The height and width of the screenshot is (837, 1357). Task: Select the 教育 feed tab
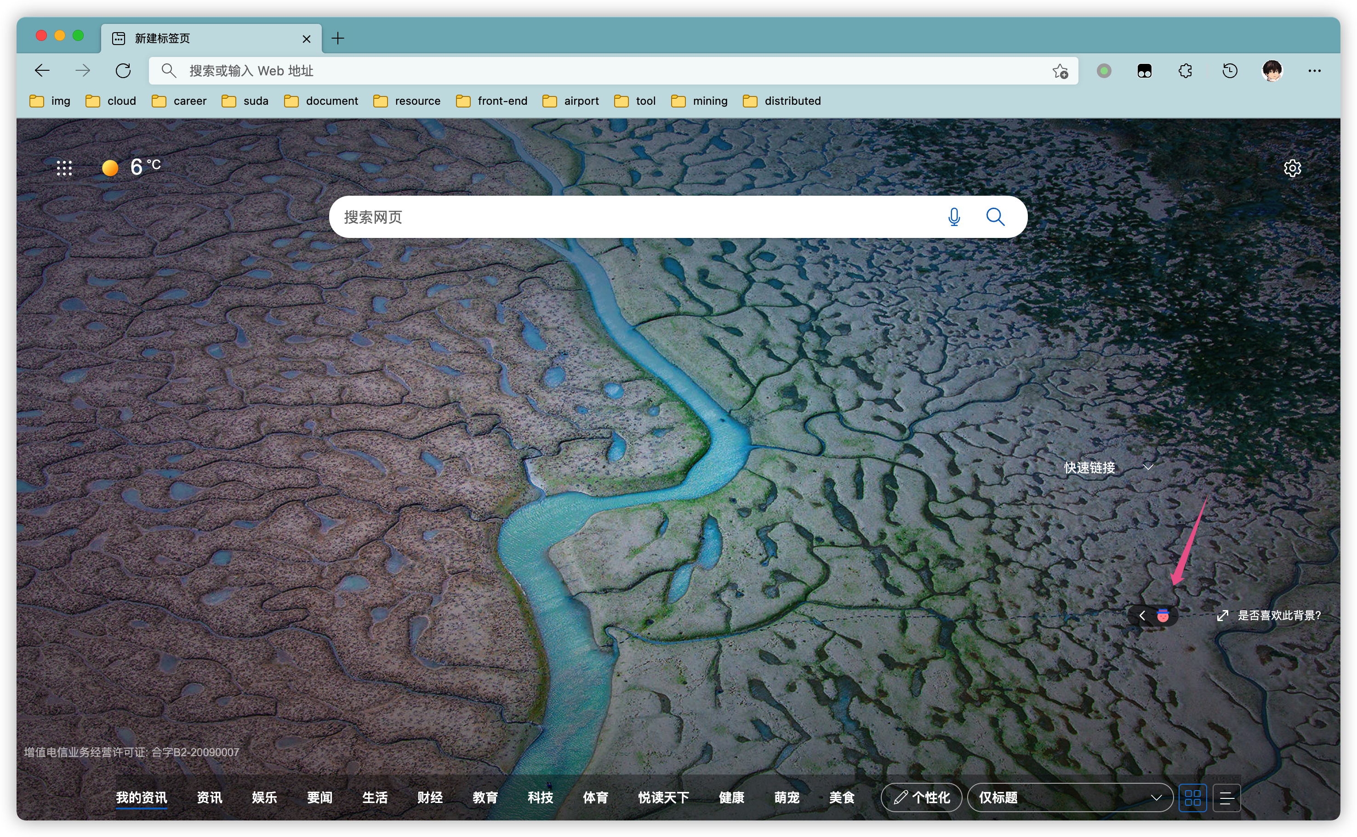click(485, 797)
